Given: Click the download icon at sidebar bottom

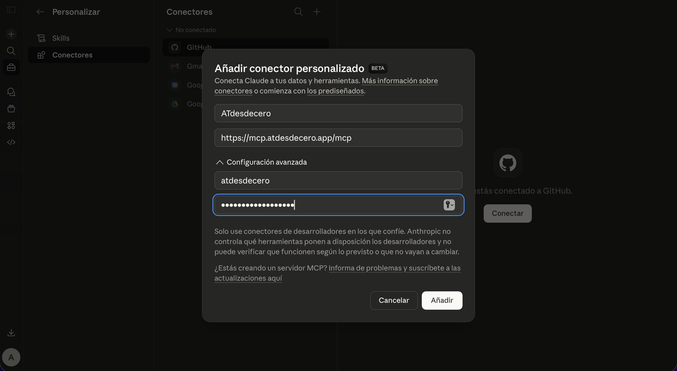Looking at the screenshot, I should (11, 333).
